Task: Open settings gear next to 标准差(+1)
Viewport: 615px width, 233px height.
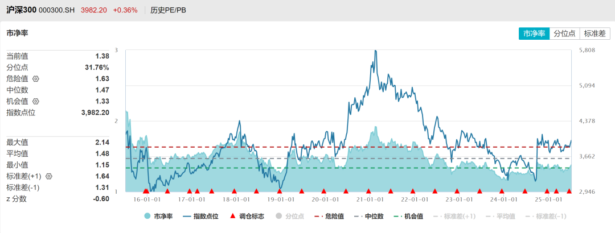Action: [x=48, y=176]
